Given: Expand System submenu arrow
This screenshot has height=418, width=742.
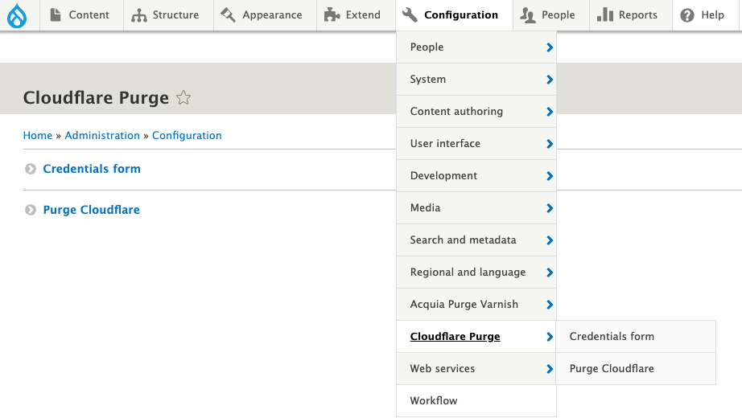Looking at the screenshot, I should point(550,80).
